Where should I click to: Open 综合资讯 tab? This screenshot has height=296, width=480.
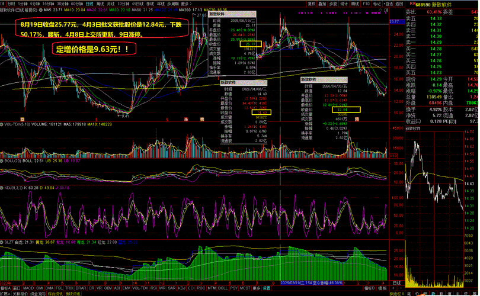point(56,294)
